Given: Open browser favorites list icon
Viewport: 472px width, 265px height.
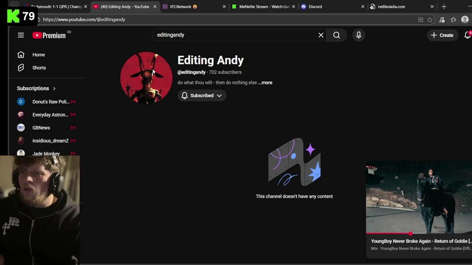Looking at the screenshot, I should (453, 20).
